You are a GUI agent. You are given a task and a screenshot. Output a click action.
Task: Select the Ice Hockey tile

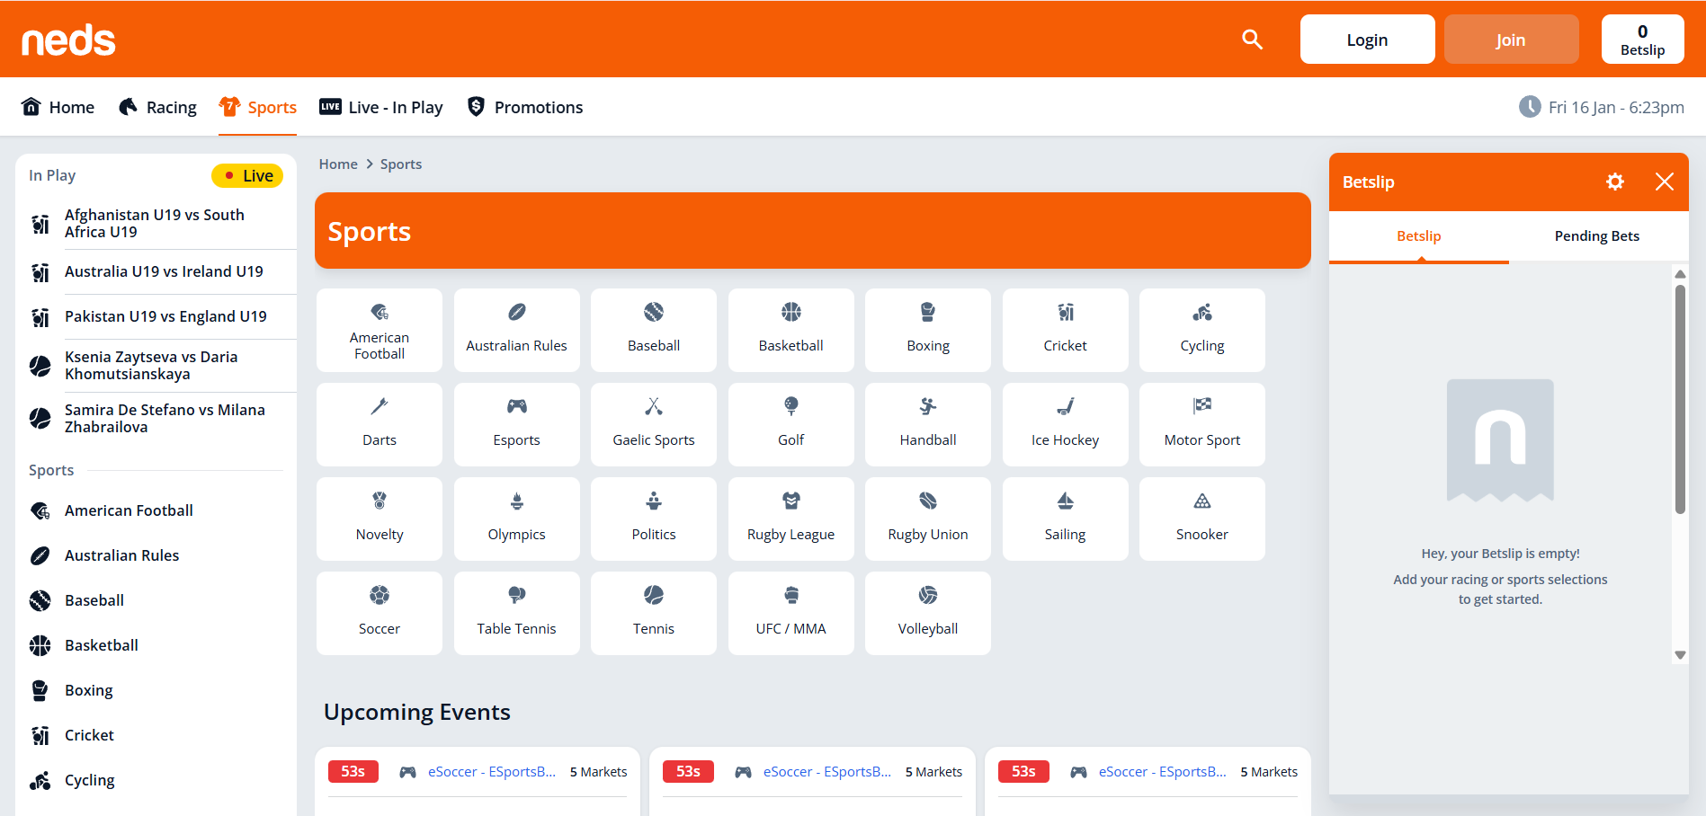pos(1066,424)
